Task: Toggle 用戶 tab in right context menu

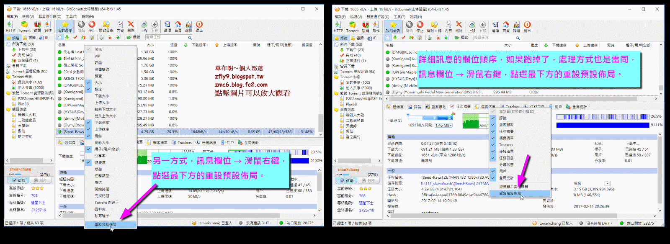Action: tap(520, 171)
